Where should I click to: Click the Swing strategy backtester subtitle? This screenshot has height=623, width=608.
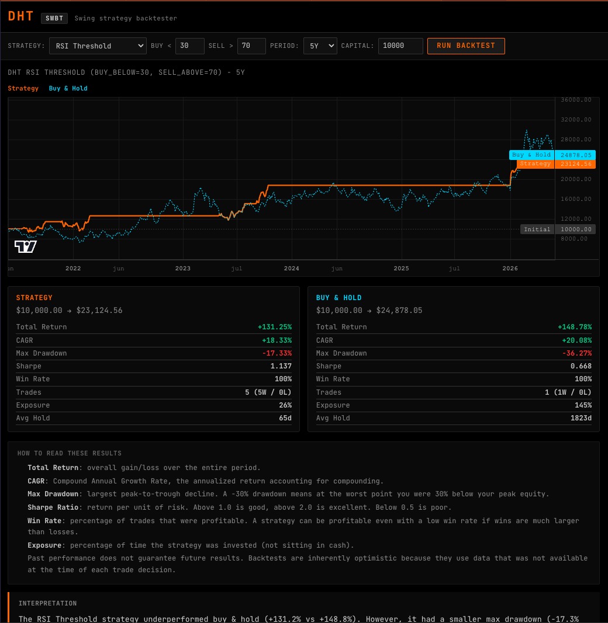click(x=126, y=18)
